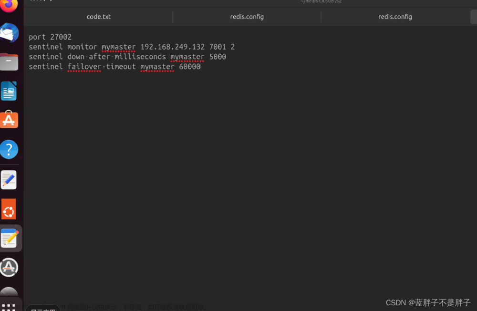
Task: Click the "port 27002" line
Action: click(x=50, y=37)
